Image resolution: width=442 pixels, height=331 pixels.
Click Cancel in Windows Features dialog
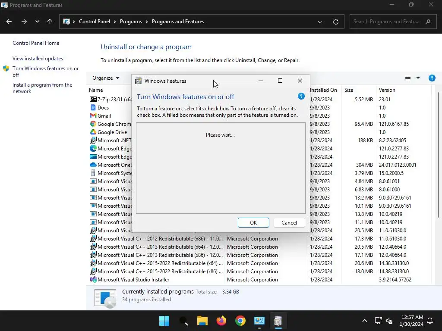[x=289, y=223]
